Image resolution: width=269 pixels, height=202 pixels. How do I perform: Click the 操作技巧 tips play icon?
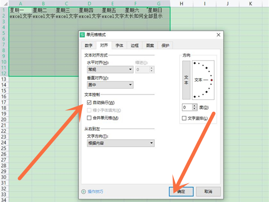point(83,191)
